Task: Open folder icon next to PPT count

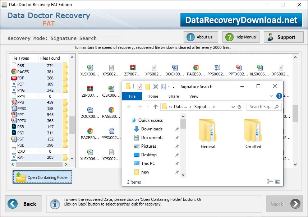Action: click(65, 115)
